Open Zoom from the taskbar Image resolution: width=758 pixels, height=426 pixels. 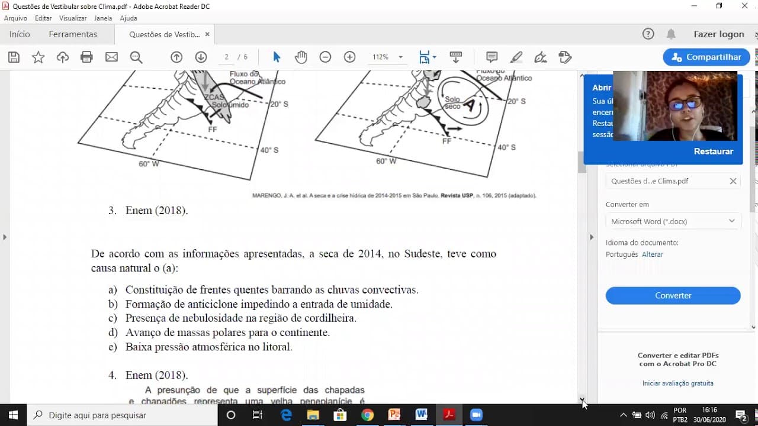[x=476, y=415]
